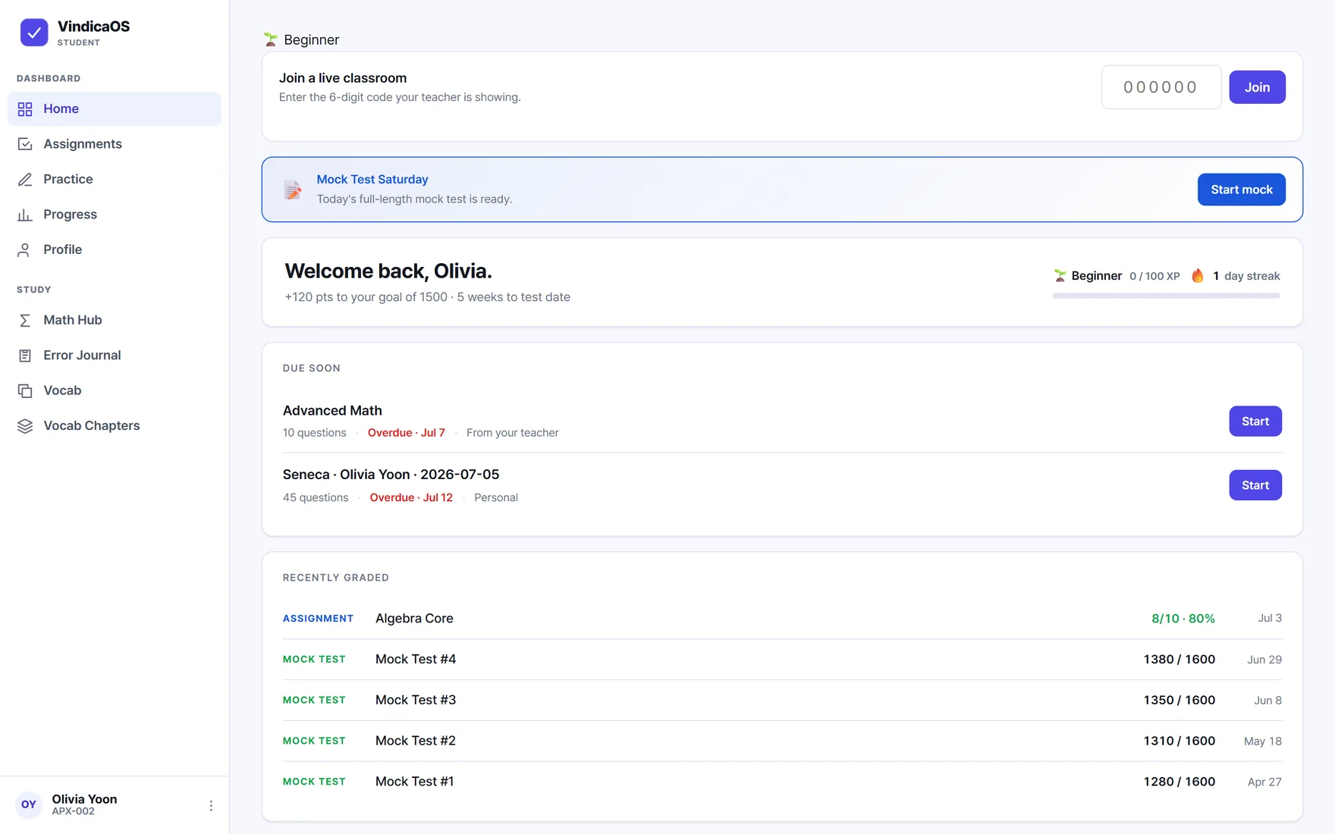This screenshot has width=1335, height=834.
Task: Click the Home grid icon
Action: (x=25, y=109)
